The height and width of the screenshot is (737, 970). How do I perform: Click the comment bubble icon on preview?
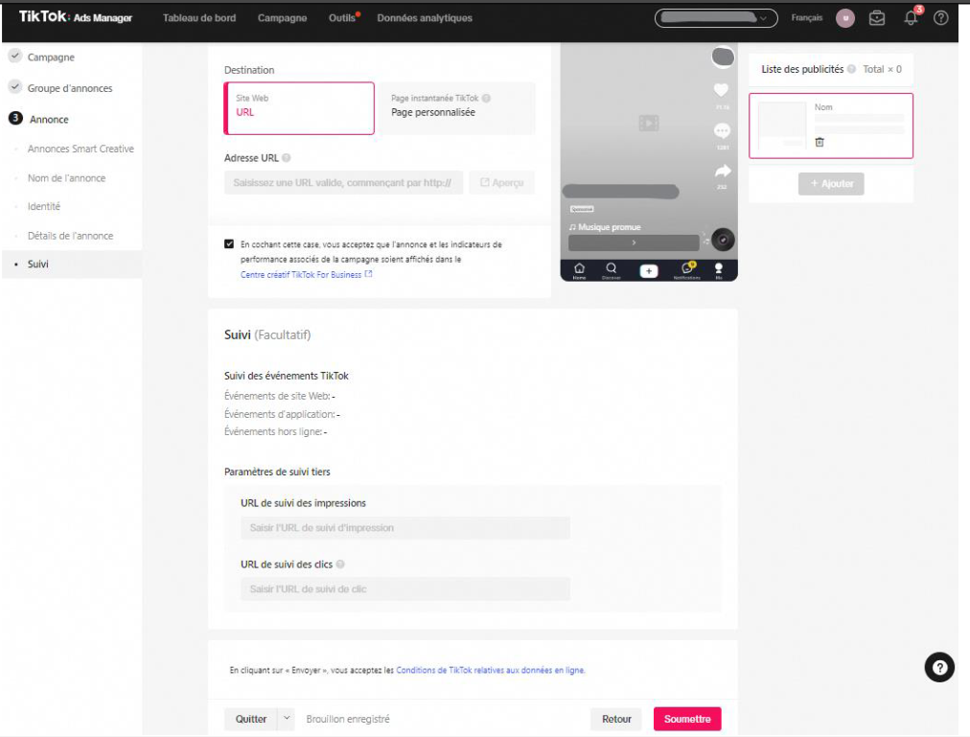[x=722, y=131]
